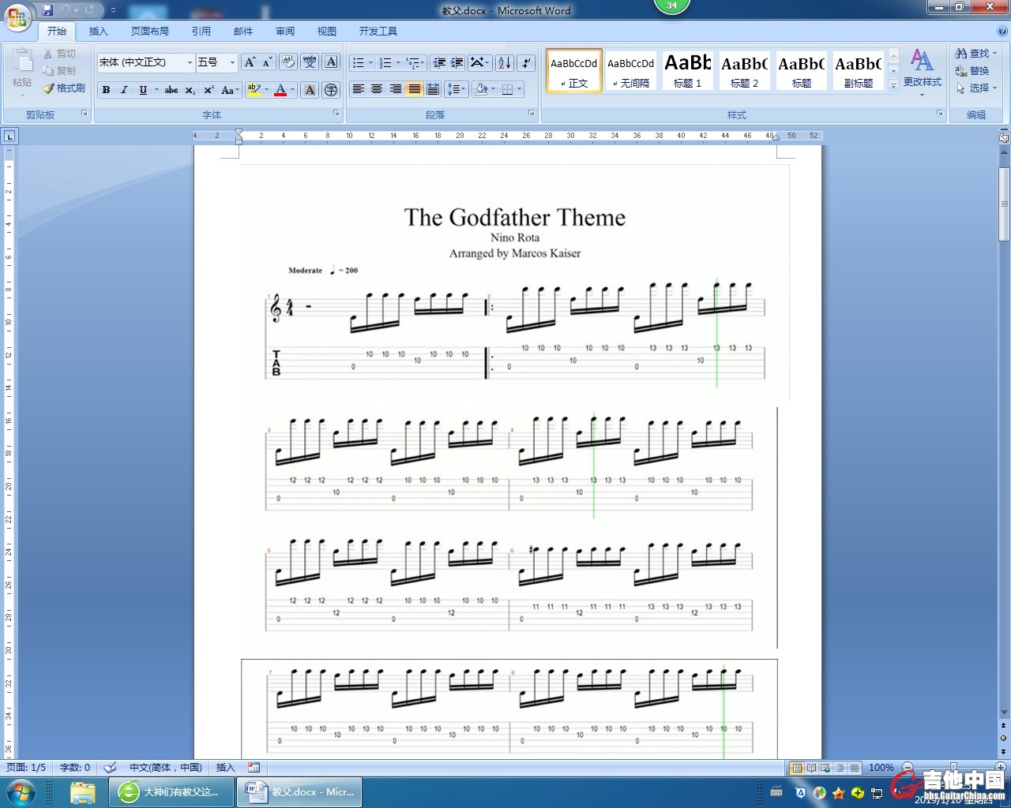Switch to Draft view
This screenshot has width=1011, height=808.
tap(854, 768)
